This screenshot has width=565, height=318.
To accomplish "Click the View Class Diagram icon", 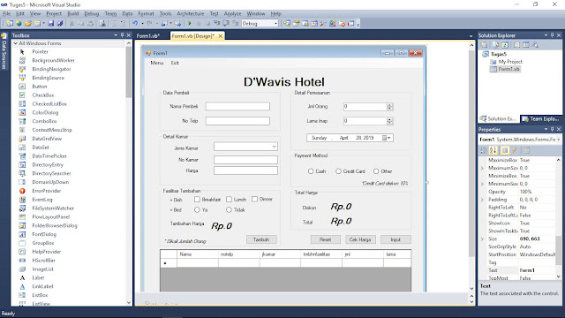I will click(536, 45).
